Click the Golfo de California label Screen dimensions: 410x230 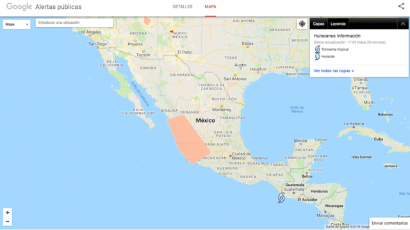[140, 94]
